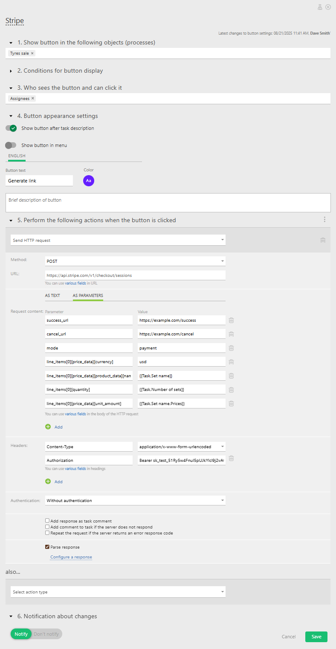Remove the Assignees tag

(33, 98)
